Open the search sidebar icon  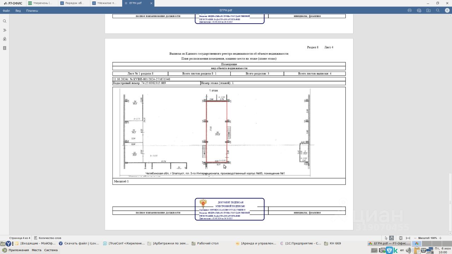(5, 21)
